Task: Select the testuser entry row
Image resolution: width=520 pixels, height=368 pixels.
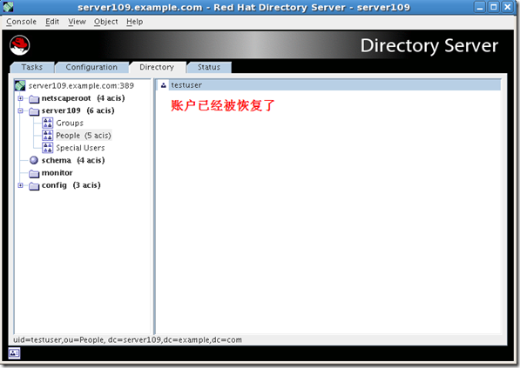Action: click(x=328, y=85)
